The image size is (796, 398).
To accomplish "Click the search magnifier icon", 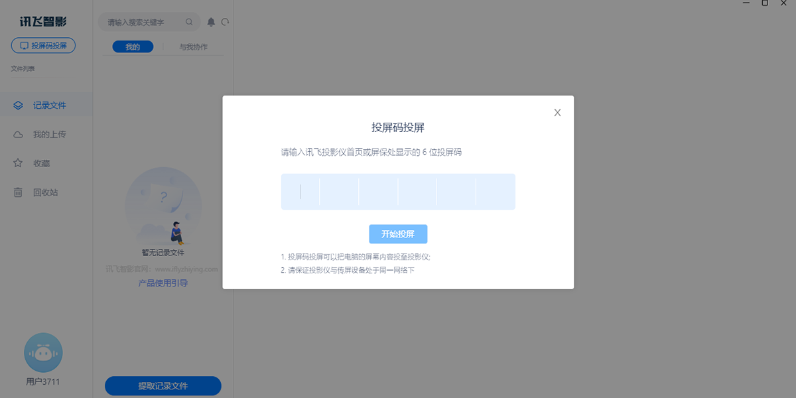I will coord(189,23).
